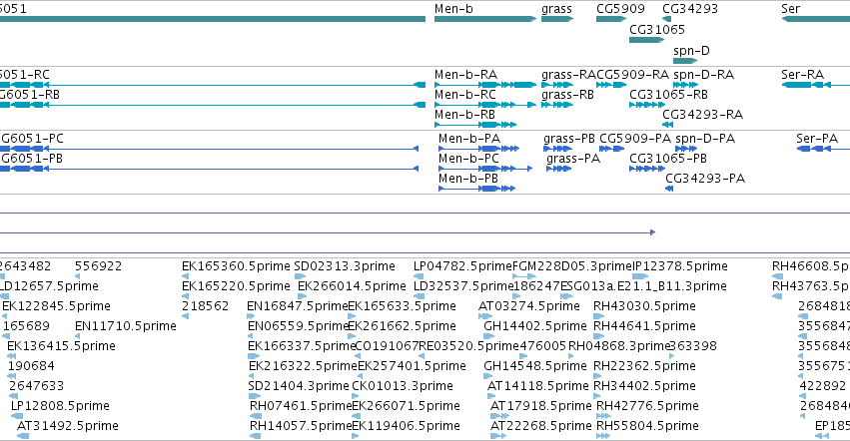
Task: Click the teal grass gene arrow glyph
Action: coord(557,19)
